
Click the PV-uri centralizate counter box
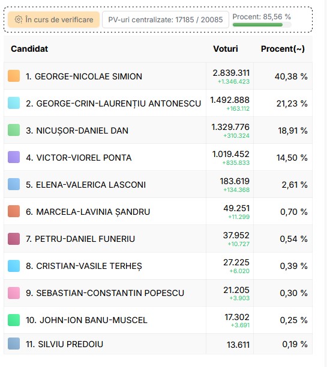pos(166,20)
